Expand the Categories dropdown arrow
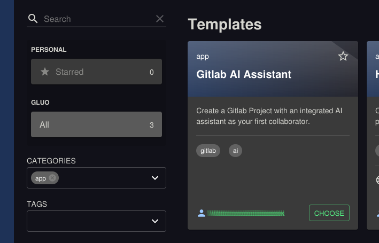The image size is (379, 243). tap(155, 178)
